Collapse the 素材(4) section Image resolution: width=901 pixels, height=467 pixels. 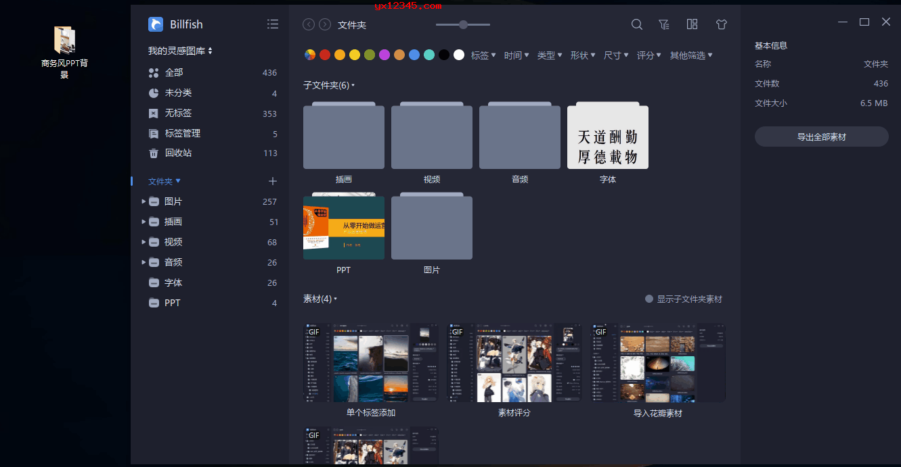(x=320, y=299)
